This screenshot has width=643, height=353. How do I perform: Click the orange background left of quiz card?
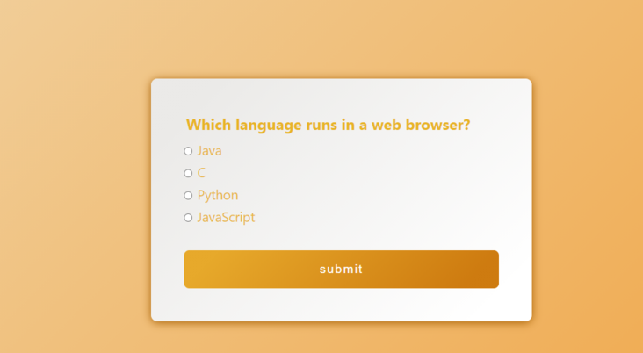click(75, 200)
